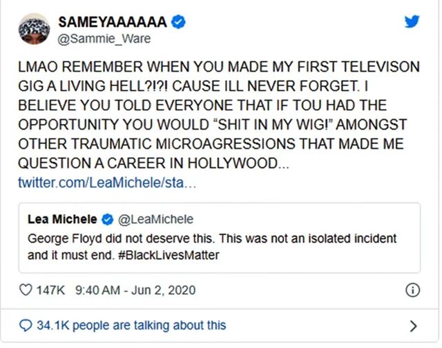Click the Twitter bird logo
This screenshot has width=442, height=348.
pyautogui.click(x=412, y=21)
